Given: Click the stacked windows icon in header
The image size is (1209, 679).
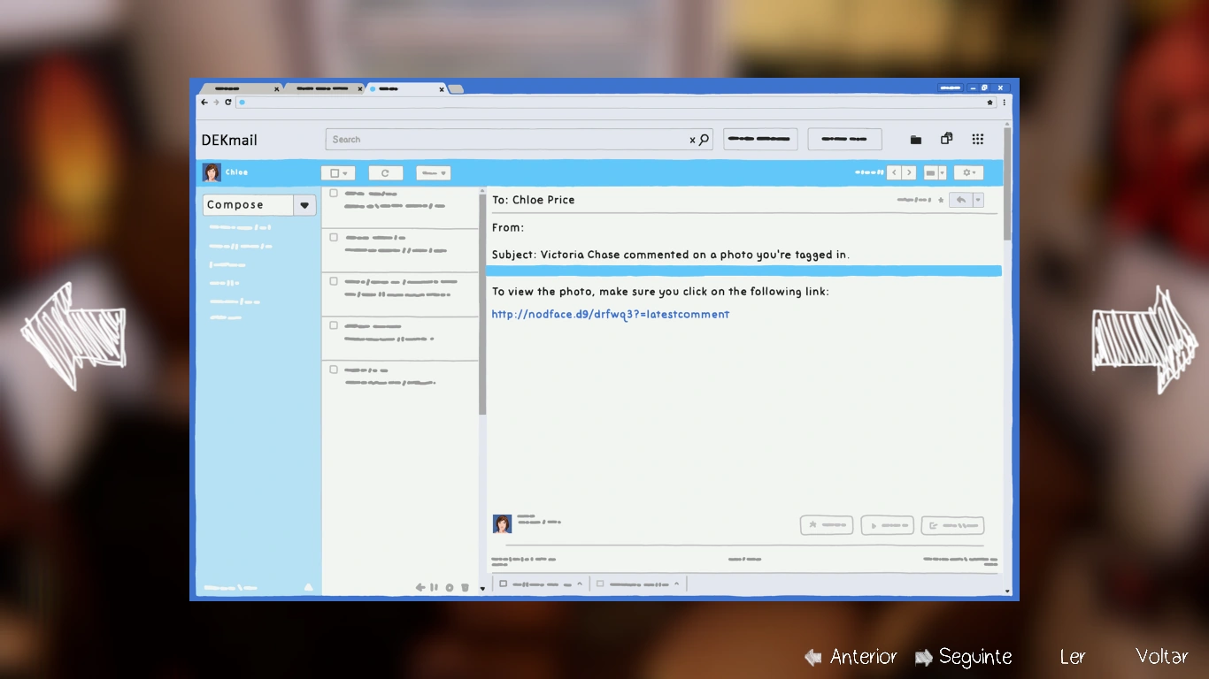Looking at the screenshot, I should [x=946, y=139].
